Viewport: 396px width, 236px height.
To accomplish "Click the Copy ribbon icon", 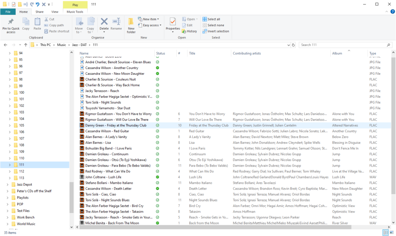I will (x=26, y=21).
